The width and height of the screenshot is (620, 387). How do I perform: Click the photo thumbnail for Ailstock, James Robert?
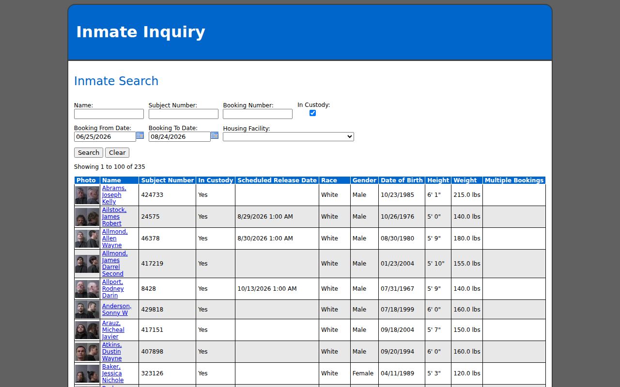(x=87, y=217)
